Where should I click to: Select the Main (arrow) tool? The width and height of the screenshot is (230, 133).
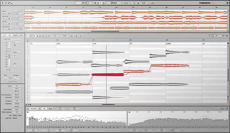[34, 36]
